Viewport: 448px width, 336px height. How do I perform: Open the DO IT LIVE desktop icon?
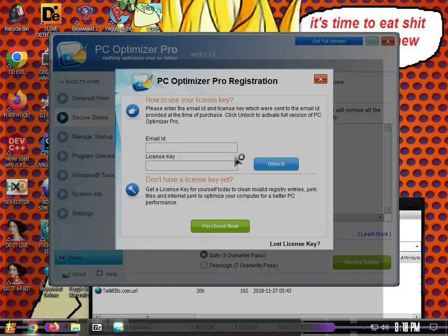click(x=17, y=234)
